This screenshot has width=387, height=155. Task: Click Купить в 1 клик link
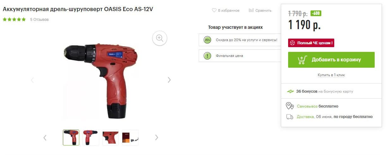(331, 75)
